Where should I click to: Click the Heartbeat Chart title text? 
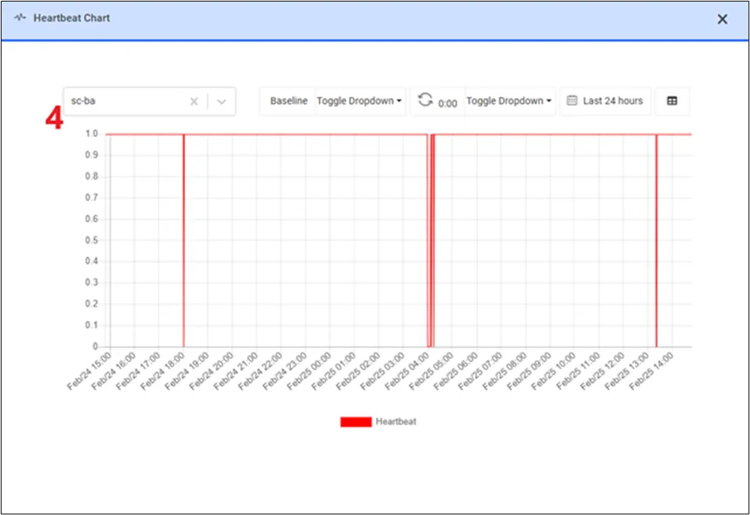72,18
